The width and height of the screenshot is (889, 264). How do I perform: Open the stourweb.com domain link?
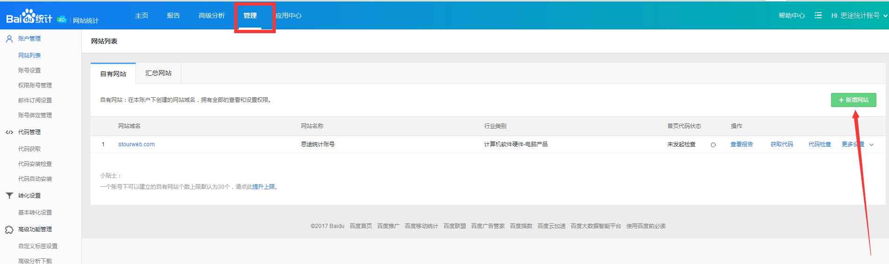click(x=136, y=144)
